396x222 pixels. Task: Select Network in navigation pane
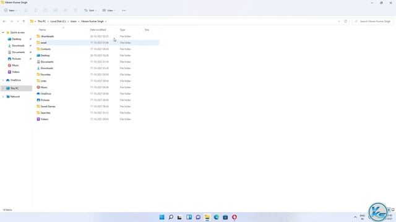pos(15,96)
